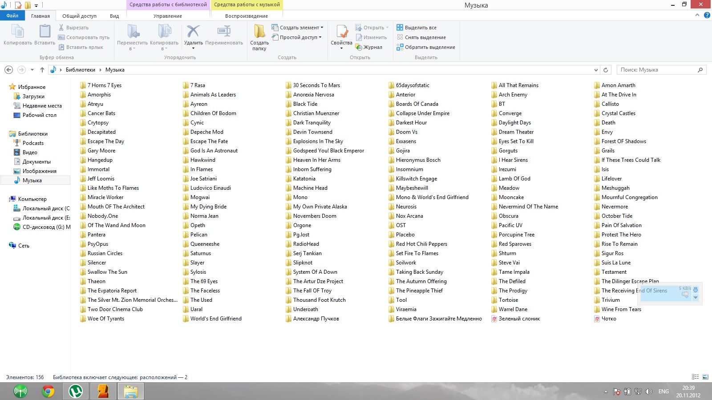The image size is (712, 400).
Task: Expand the address bar history dropdown
Action: [x=596, y=70]
